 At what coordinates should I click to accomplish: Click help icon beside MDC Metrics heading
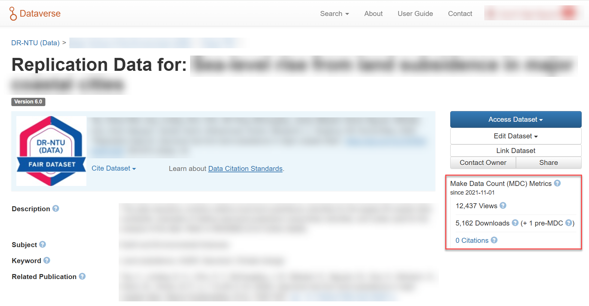[557, 183]
